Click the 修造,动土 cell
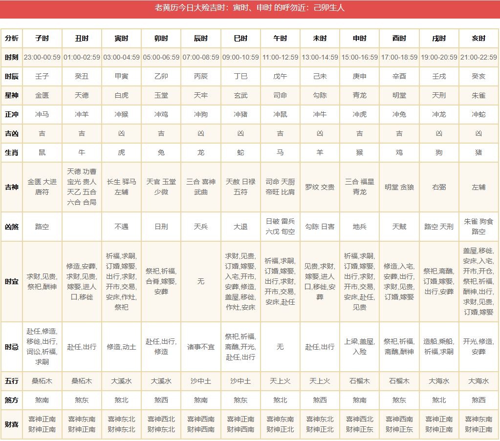The width and height of the screenshot is (500, 441). point(122,347)
